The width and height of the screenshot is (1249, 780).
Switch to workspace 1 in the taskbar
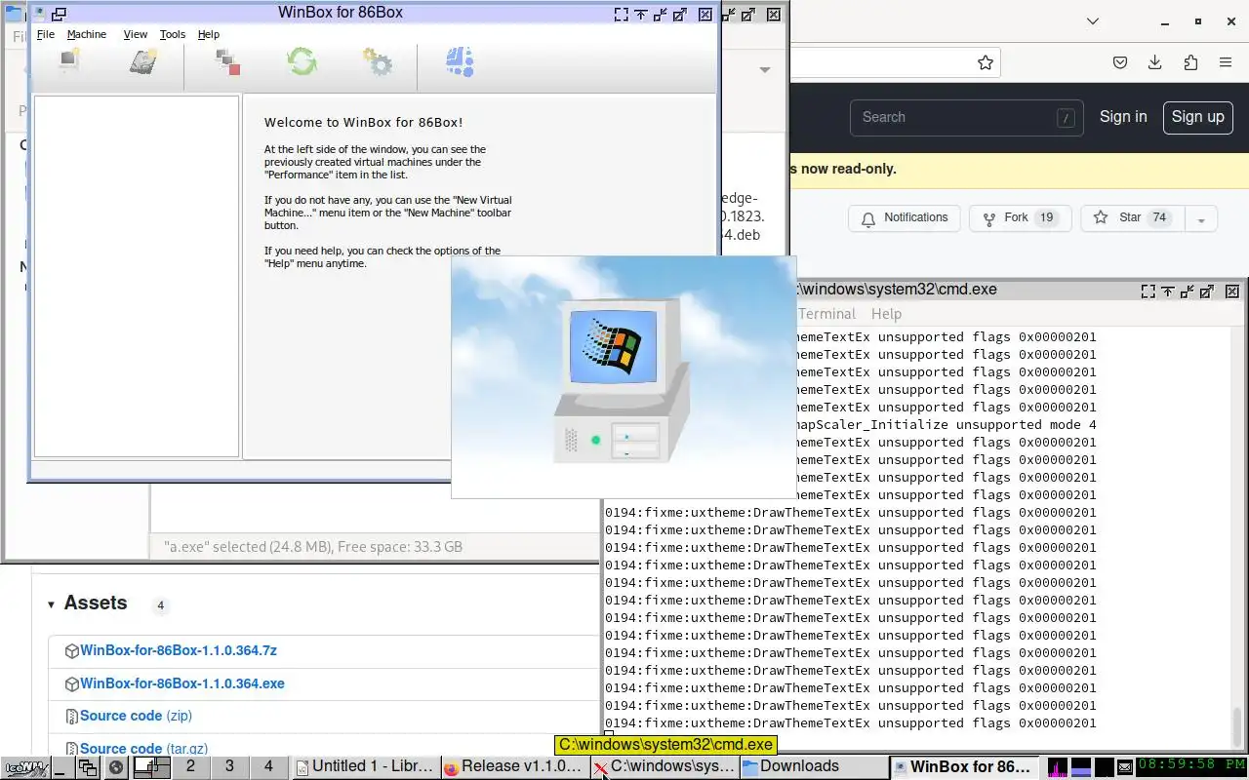point(151,766)
